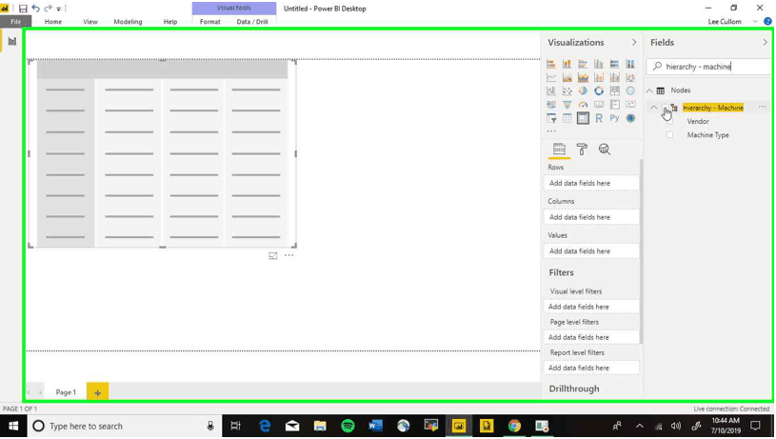Check the Machine Type field checkbox
Image resolution: width=776 pixels, height=439 pixels.
click(669, 134)
